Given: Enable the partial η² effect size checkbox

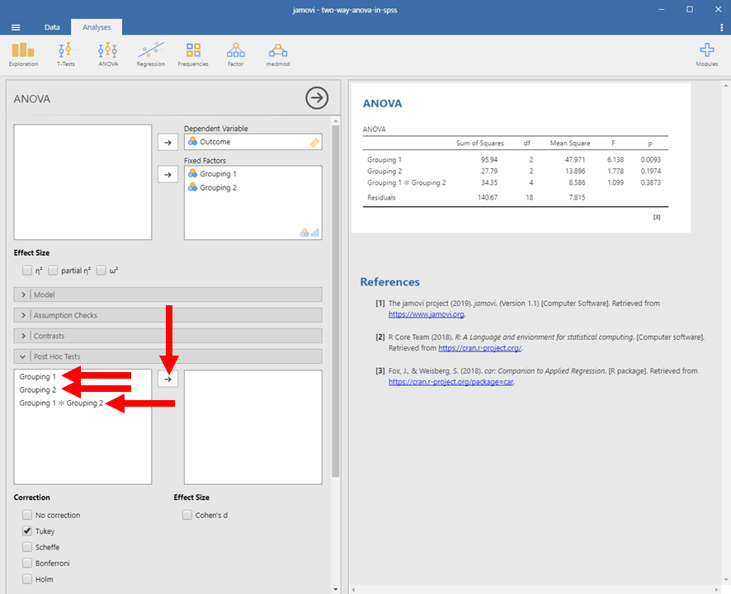Looking at the screenshot, I should pyautogui.click(x=54, y=270).
